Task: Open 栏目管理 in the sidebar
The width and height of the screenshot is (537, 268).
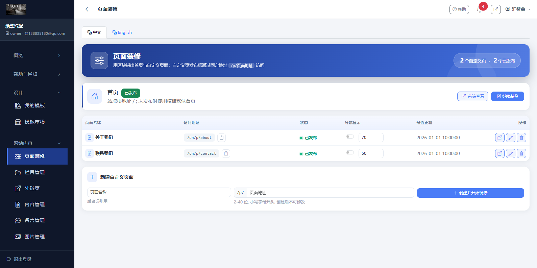Action: pos(37,172)
